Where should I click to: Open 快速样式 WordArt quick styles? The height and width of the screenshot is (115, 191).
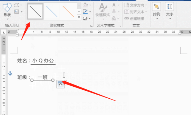(103, 11)
